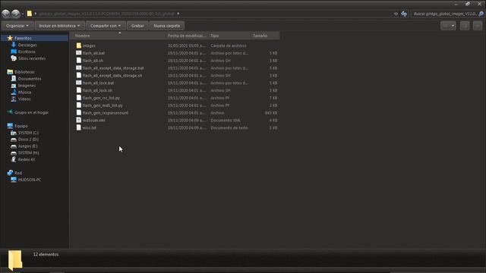Sort by the Tipo column header
The width and height of the screenshot is (486, 273).
coord(229,36)
